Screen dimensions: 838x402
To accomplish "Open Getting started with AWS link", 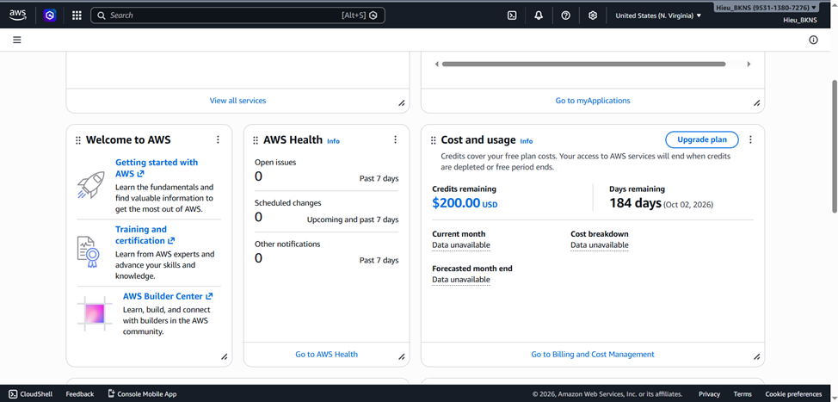I will 157,168.
